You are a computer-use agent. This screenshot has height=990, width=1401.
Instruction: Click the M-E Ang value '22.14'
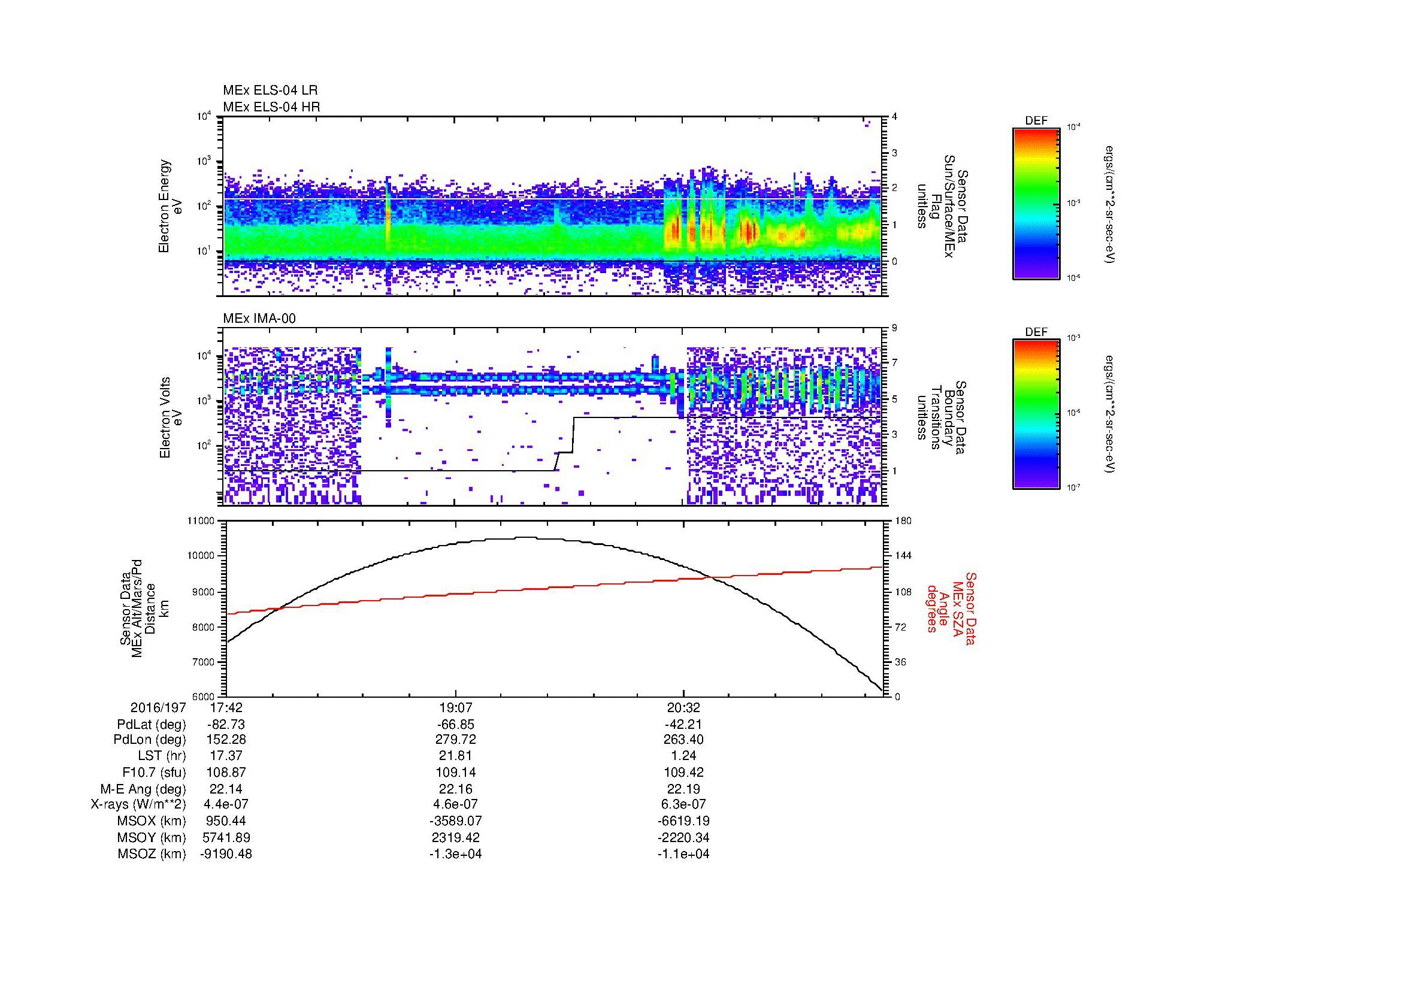coord(226,789)
